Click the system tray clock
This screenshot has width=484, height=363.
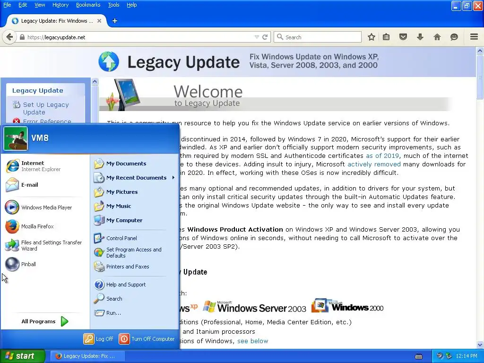click(467, 356)
